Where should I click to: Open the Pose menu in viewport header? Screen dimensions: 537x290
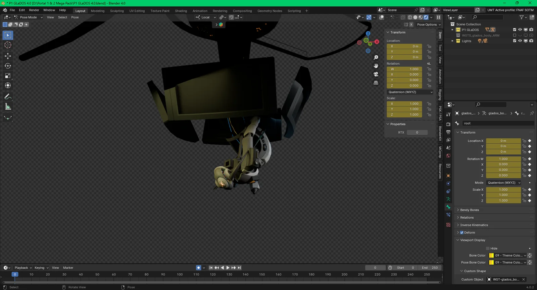tap(75, 17)
